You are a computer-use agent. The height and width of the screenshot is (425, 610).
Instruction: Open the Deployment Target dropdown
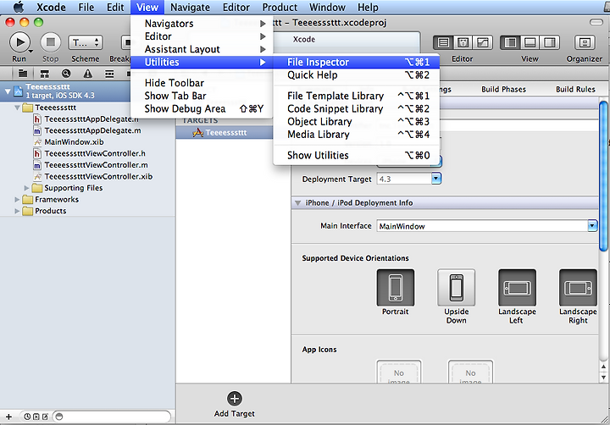[x=436, y=179]
